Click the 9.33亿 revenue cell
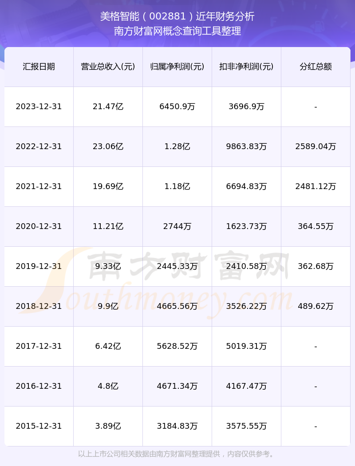 [108, 266]
